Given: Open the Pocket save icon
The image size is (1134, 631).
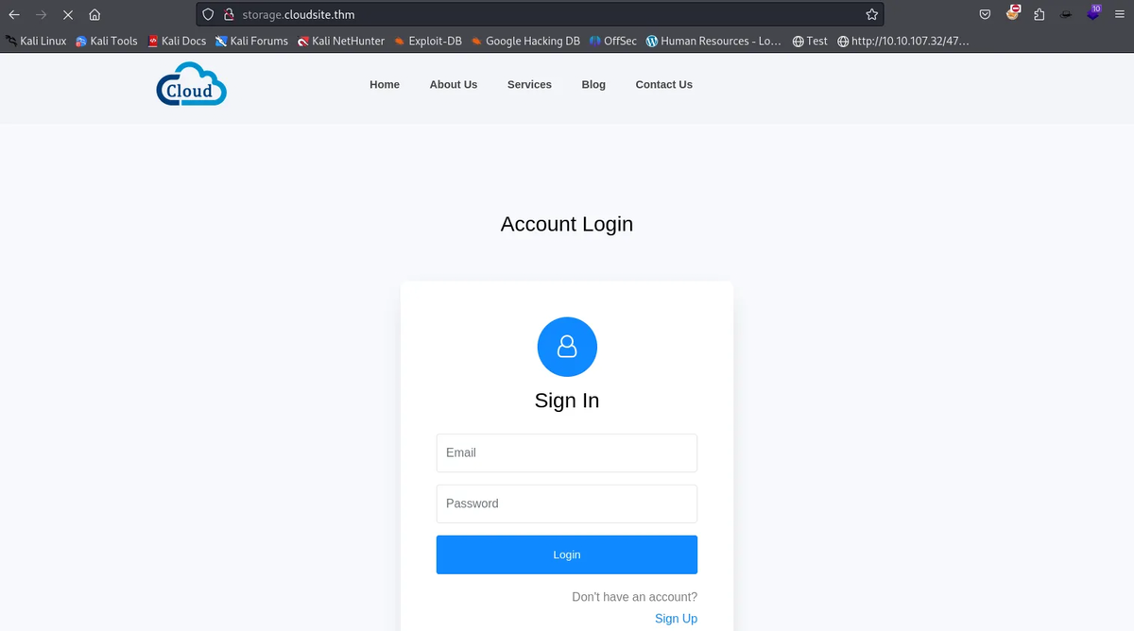Looking at the screenshot, I should 985,14.
